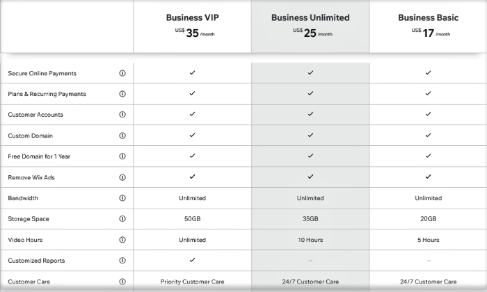The height and width of the screenshot is (292, 487).
Task: Open info icon for Plans & Recurring Payments
Action: [122, 94]
